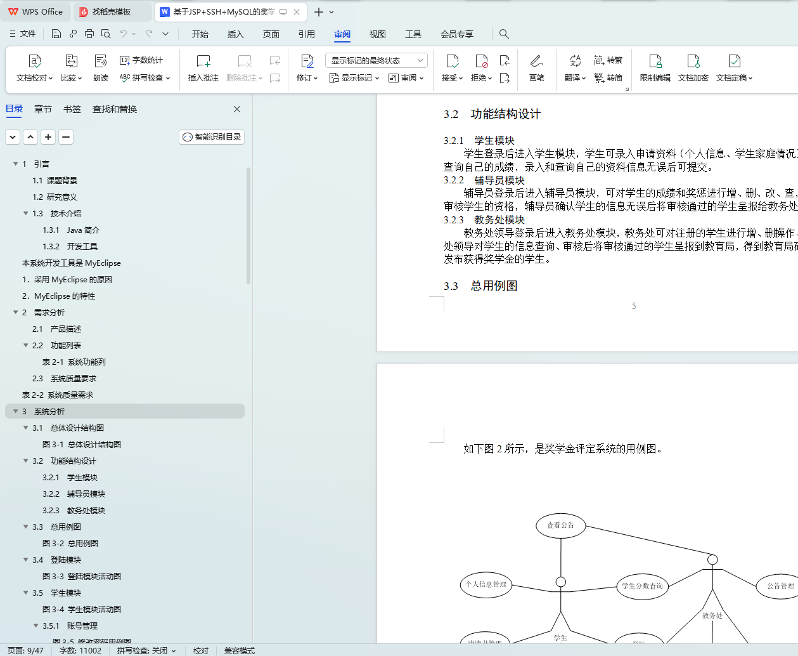Open 显示标记的最终状态 dropdown
Image resolution: width=798 pixels, height=656 pixels.
click(x=376, y=60)
